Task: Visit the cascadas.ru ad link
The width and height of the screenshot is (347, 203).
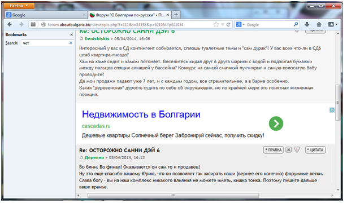Action: pos(96,126)
